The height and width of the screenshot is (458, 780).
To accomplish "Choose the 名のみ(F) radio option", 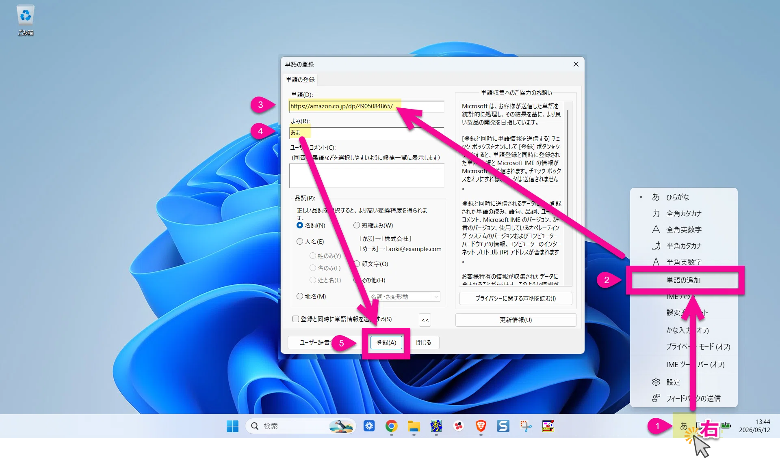I will [x=313, y=268].
